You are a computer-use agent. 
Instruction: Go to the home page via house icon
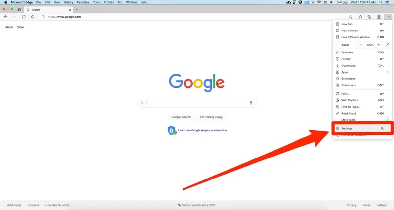coord(33,17)
